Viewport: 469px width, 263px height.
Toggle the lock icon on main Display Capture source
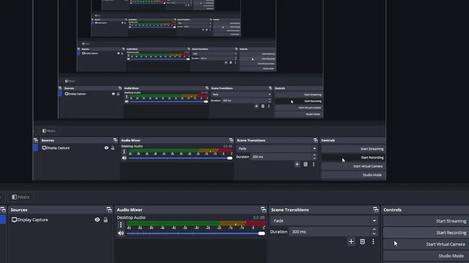tap(106, 220)
